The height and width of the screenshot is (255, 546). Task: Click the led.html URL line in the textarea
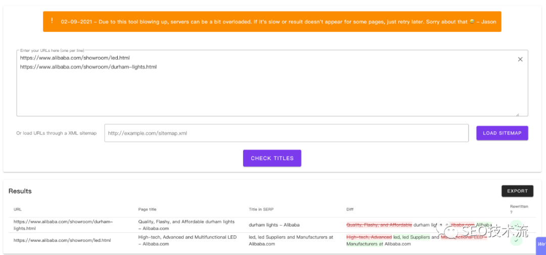(x=75, y=58)
